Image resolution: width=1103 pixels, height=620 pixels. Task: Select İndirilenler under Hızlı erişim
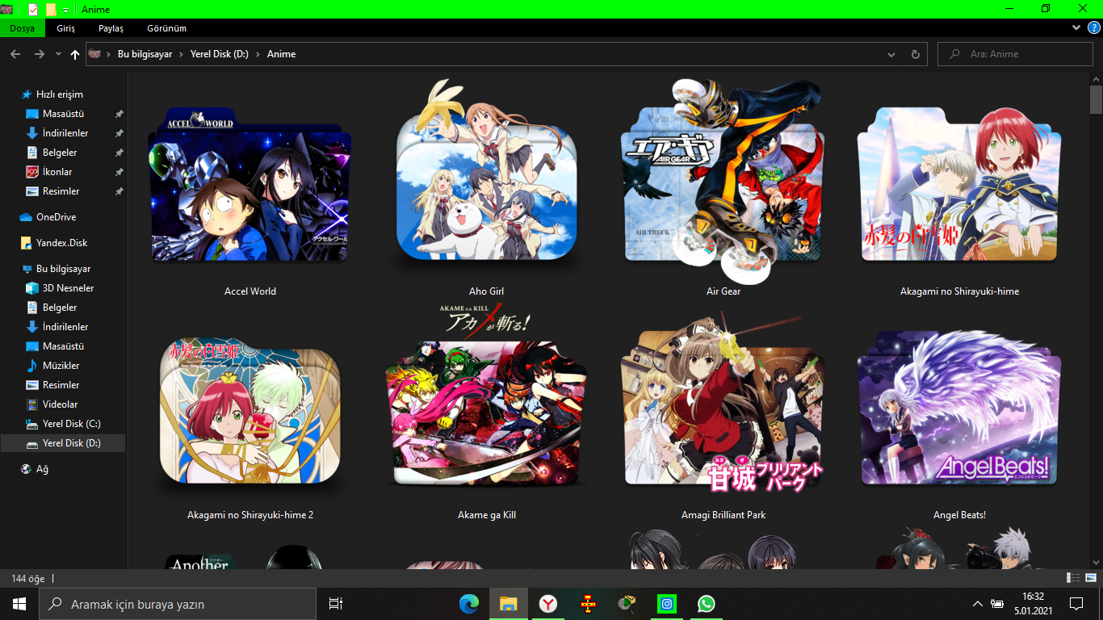click(x=65, y=133)
